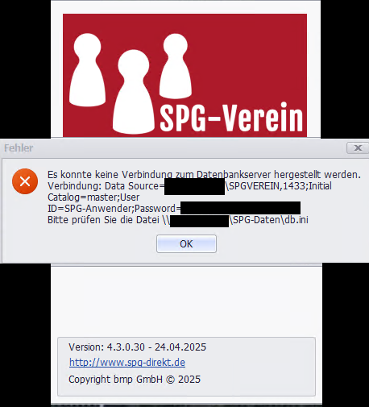Click the red error X icon

[x=25, y=181]
